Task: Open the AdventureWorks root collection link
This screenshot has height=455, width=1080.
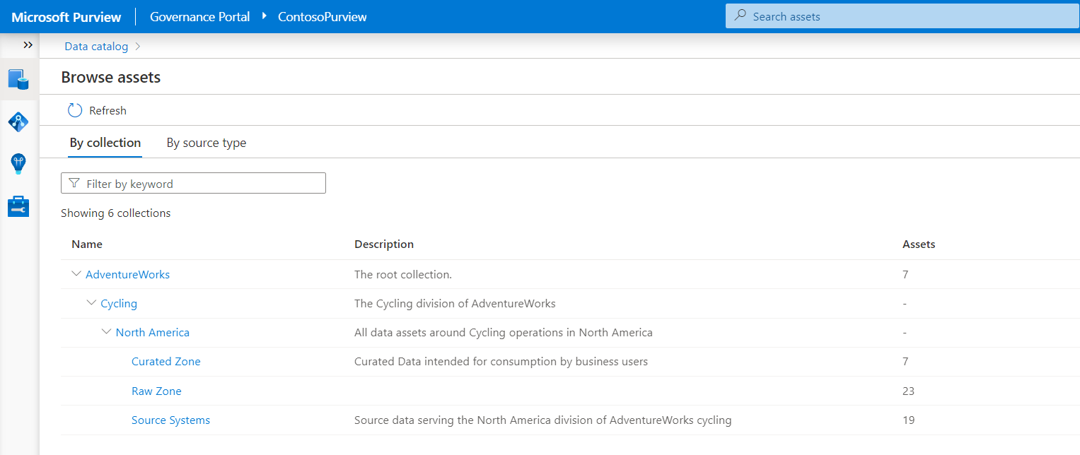Action: (127, 274)
